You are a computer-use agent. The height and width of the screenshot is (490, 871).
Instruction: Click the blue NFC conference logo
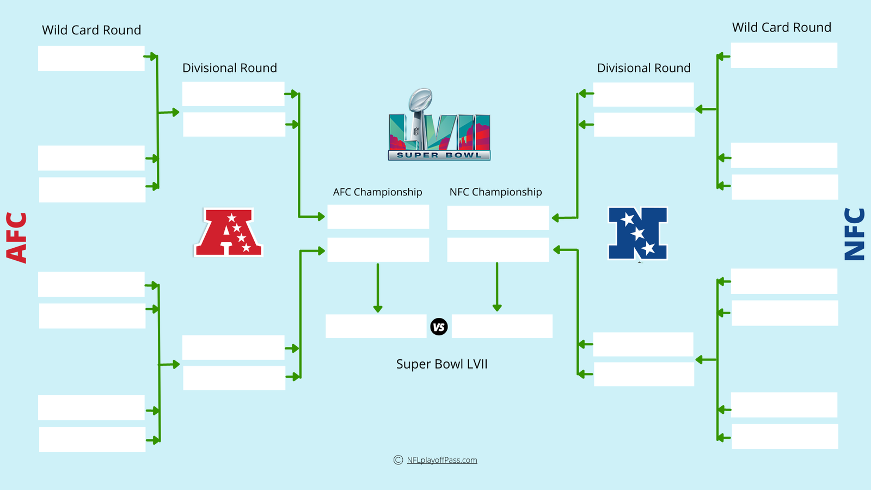(x=637, y=234)
